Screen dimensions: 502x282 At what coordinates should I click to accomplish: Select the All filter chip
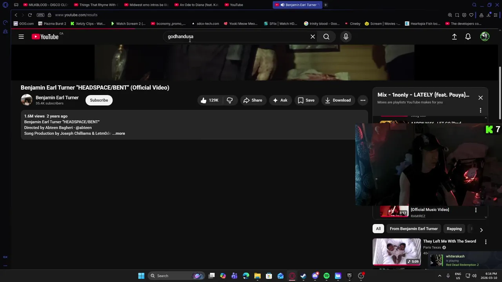pyautogui.click(x=378, y=229)
